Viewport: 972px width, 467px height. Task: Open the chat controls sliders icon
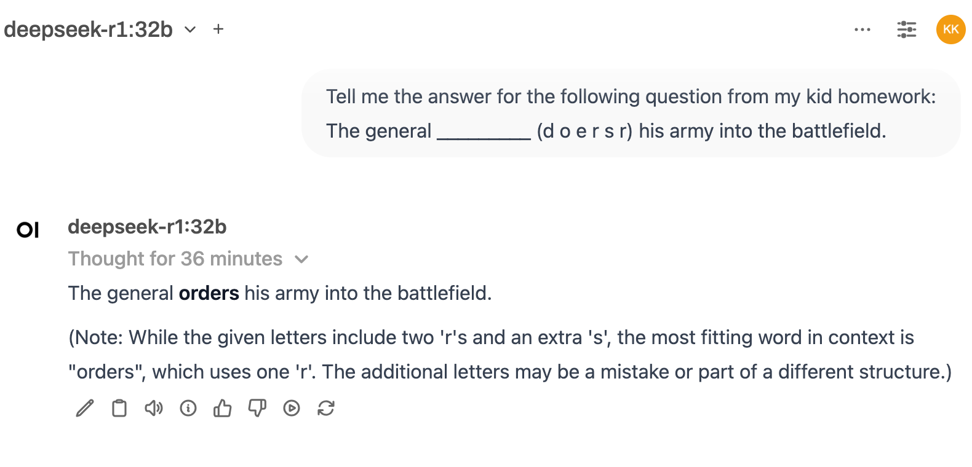click(906, 29)
